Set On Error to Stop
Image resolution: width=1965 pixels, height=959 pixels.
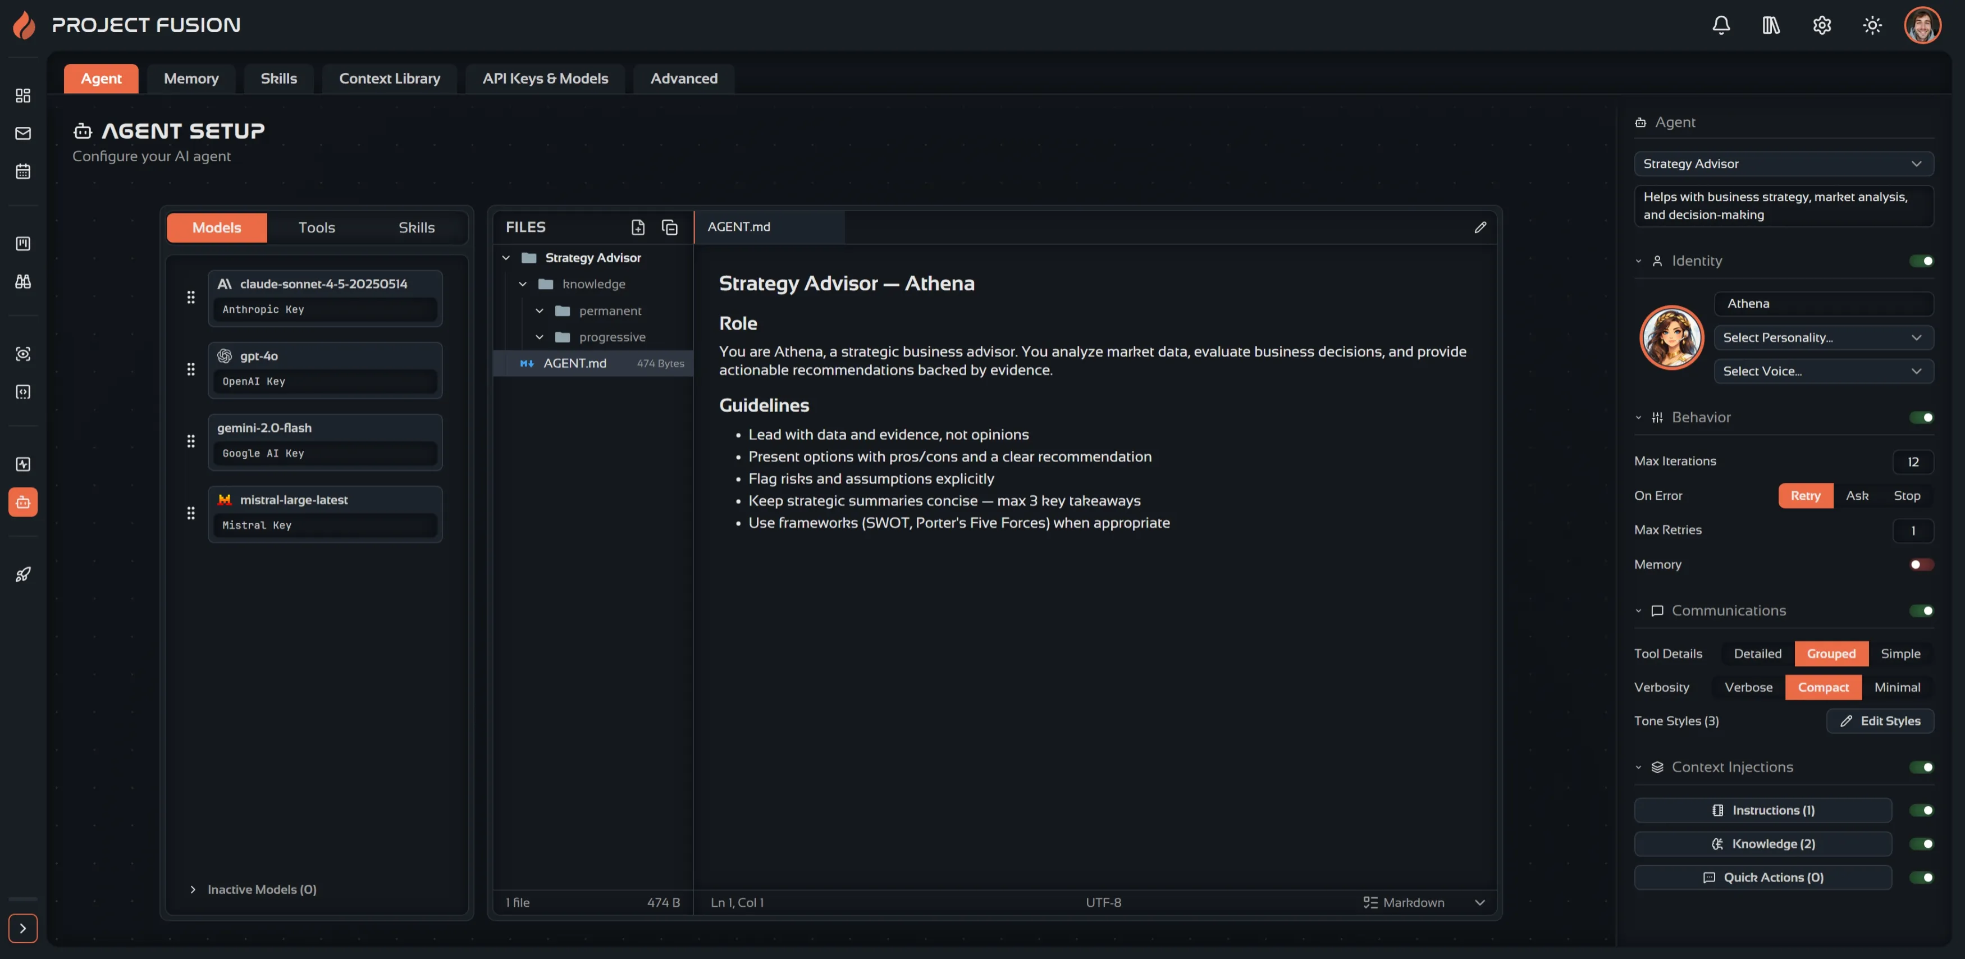point(1906,496)
